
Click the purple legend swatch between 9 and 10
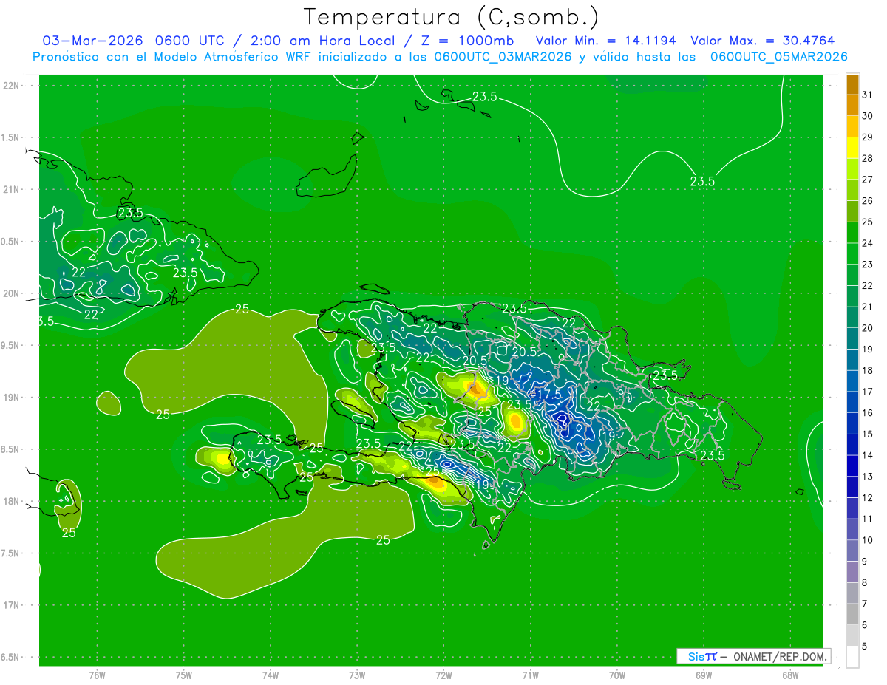[x=852, y=551]
